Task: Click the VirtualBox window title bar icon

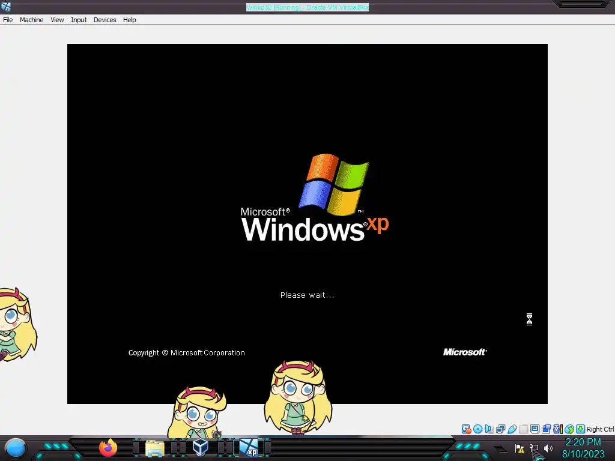Action: click(6, 6)
